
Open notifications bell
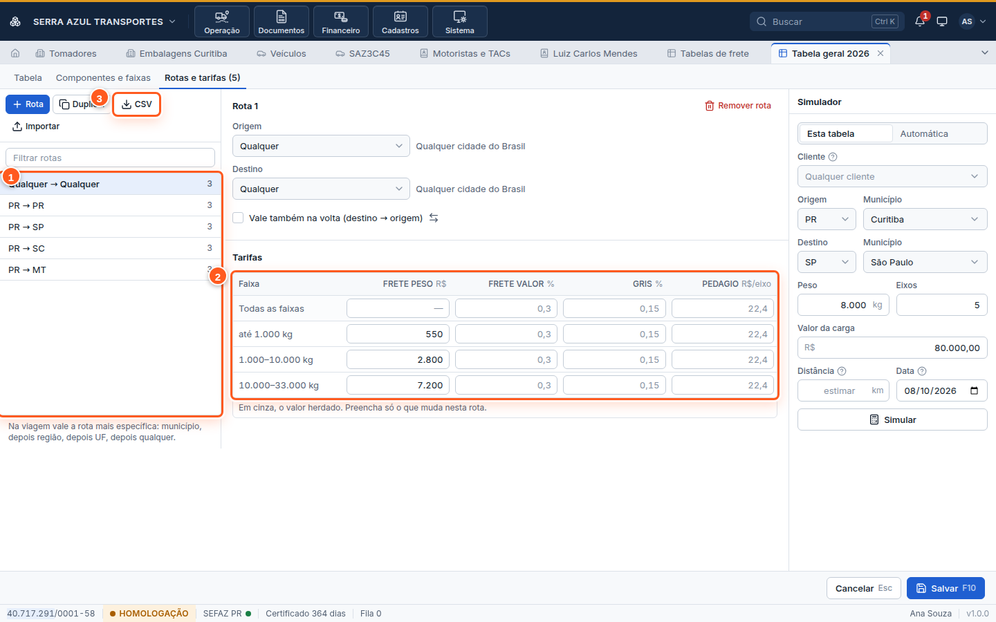point(920,21)
